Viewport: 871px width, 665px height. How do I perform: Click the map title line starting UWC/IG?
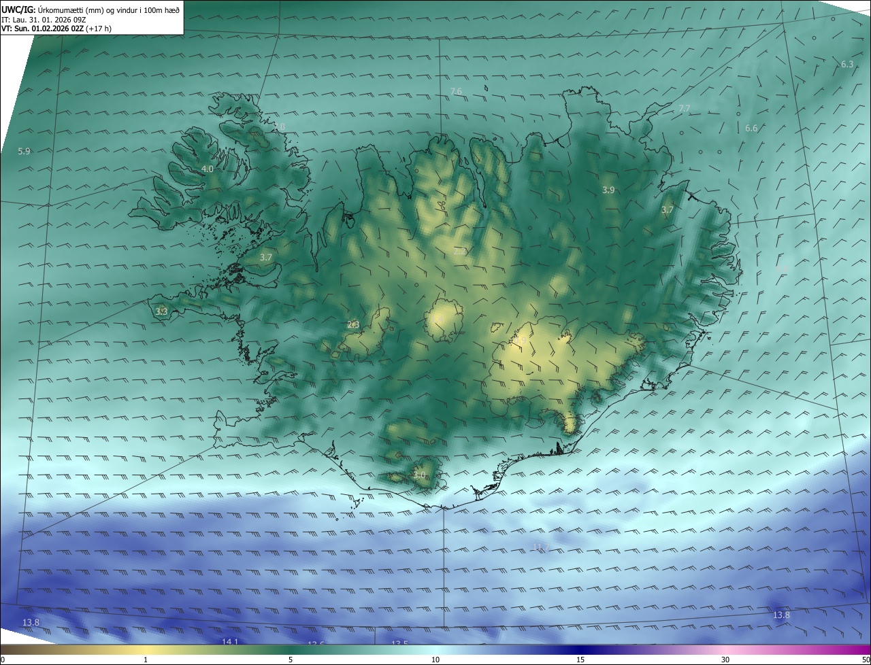pos(91,10)
